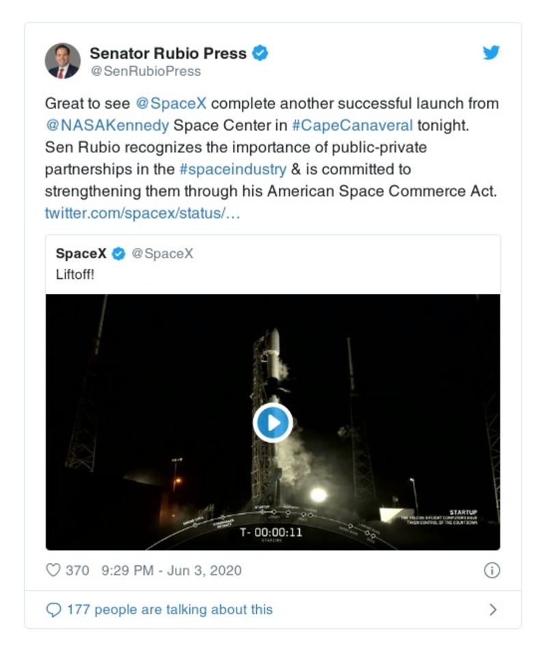Click the #CapeCanaveral hashtag
The width and height of the screenshot is (546, 654).
click(x=353, y=125)
